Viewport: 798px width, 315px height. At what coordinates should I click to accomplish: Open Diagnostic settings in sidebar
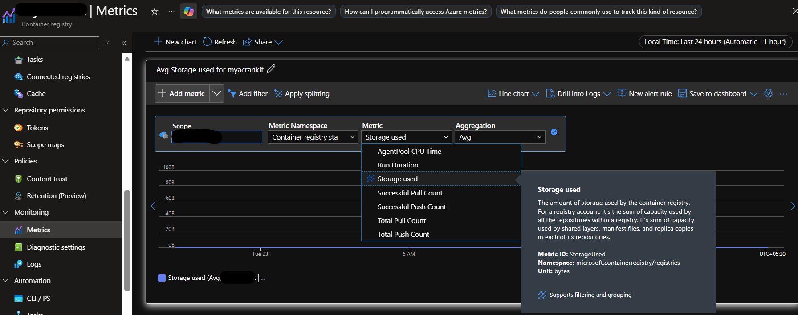tap(56, 247)
